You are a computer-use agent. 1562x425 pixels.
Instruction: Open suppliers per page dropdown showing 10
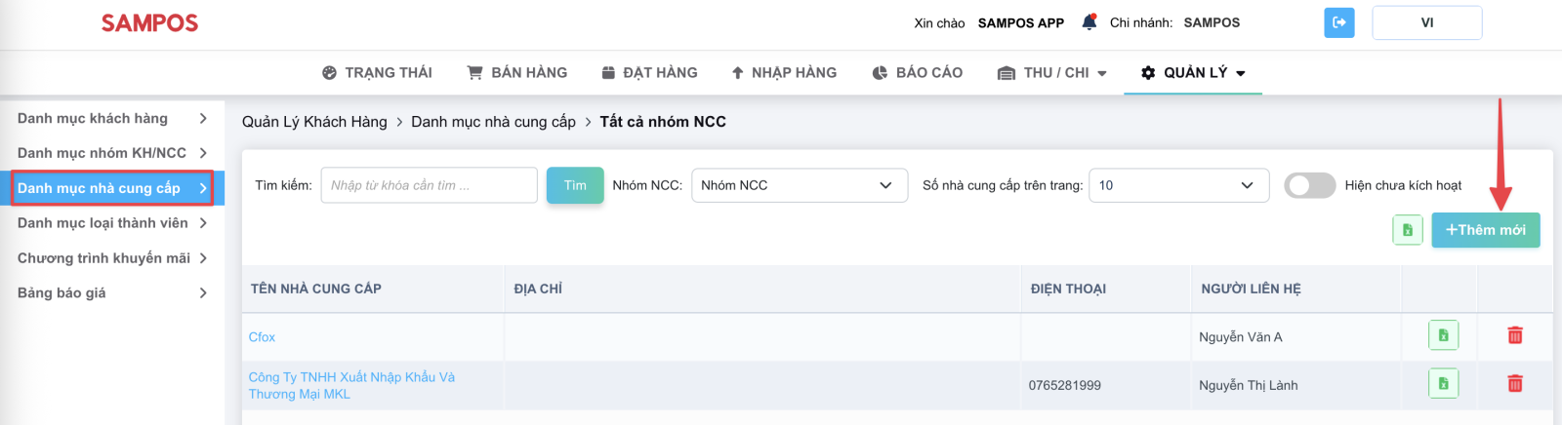(1178, 185)
